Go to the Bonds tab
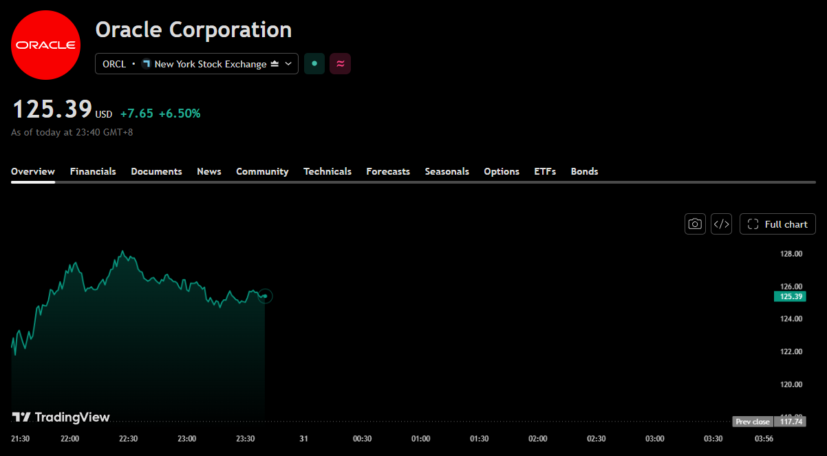This screenshot has height=456, width=827. click(585, 171)
